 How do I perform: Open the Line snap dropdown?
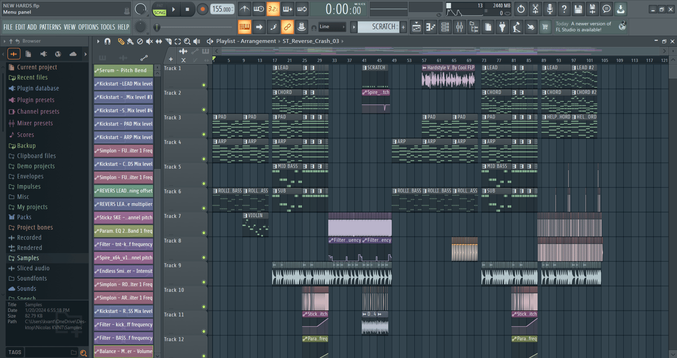pos(333,27)
